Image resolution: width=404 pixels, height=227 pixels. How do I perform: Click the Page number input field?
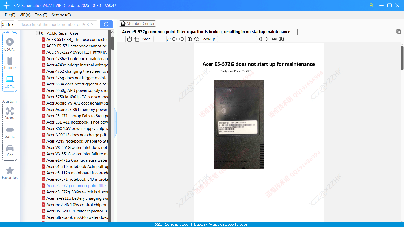coord(160,39)
